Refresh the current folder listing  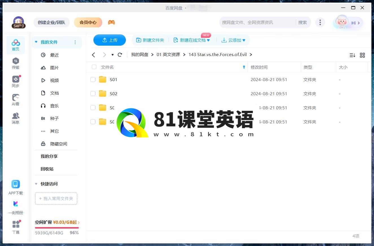click(120, 55)
